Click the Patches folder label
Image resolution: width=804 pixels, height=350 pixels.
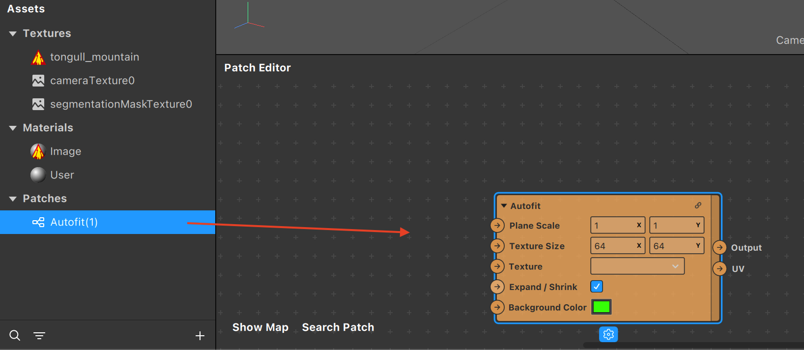45,199
